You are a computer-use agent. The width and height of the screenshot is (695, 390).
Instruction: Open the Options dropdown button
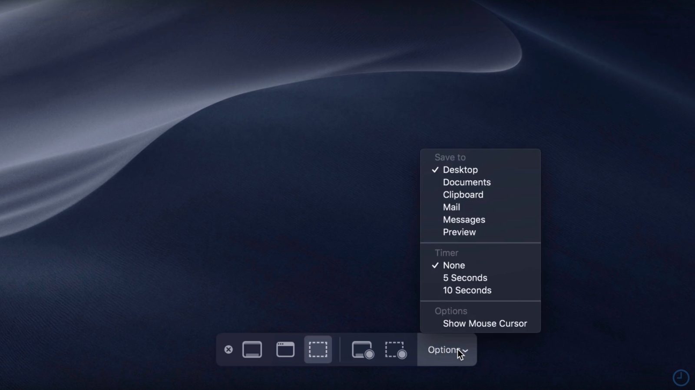point(443,350)
